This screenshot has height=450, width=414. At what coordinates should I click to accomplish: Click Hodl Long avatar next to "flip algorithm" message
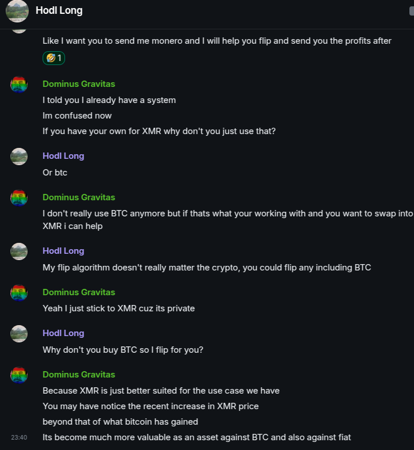(19, 251)
